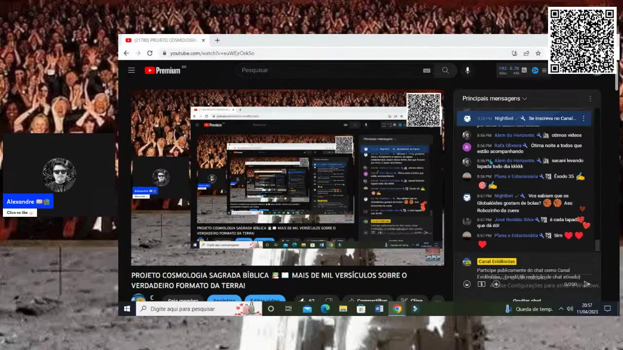This screenshot has width=623, height=350.
Task: Open the taskbar clock showing 20:57
Action: click(x=586, y=309)
